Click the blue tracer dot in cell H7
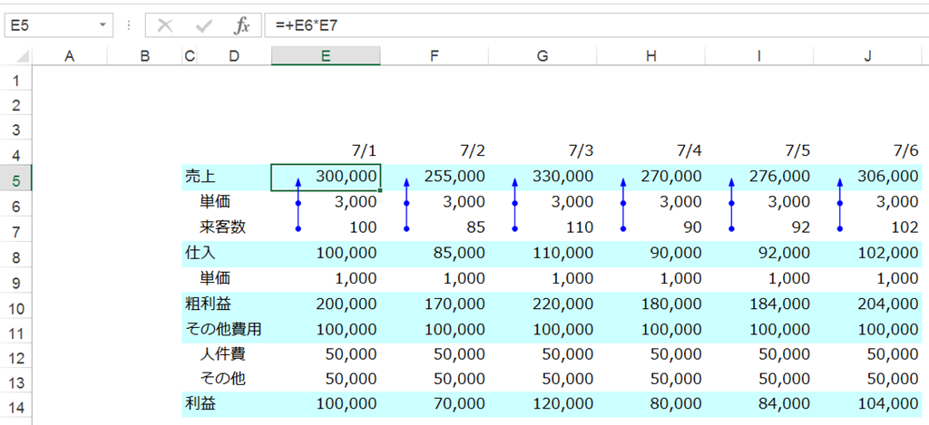 (x=623, y=228)
